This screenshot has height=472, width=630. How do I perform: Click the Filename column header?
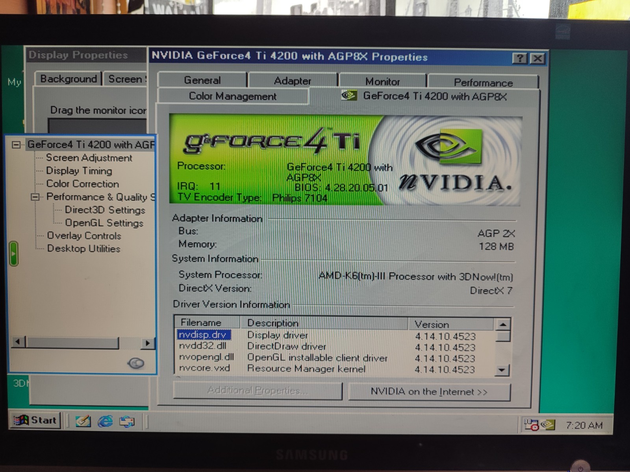[x=207, y=323]
